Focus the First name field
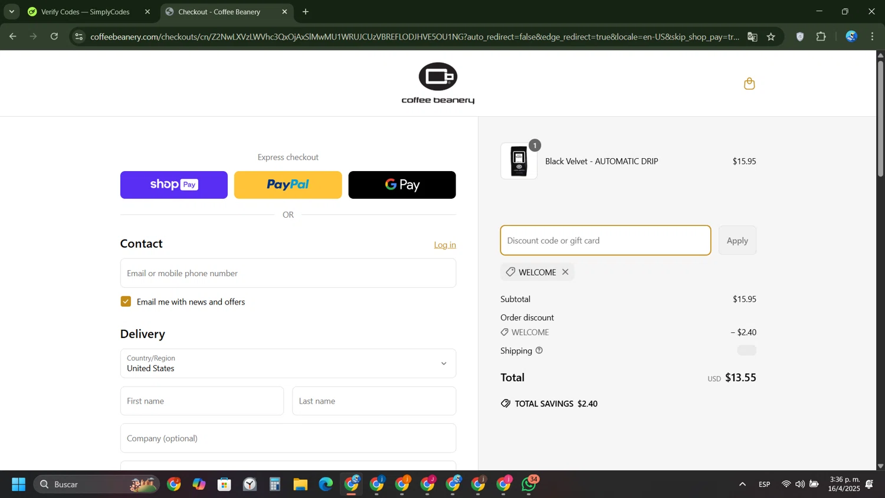 (202, 401)
